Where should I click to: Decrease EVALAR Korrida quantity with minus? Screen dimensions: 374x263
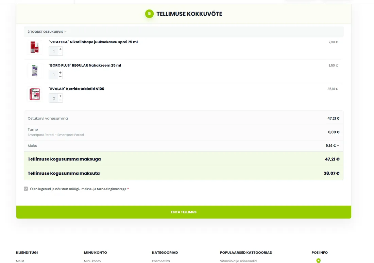(60, 100)
